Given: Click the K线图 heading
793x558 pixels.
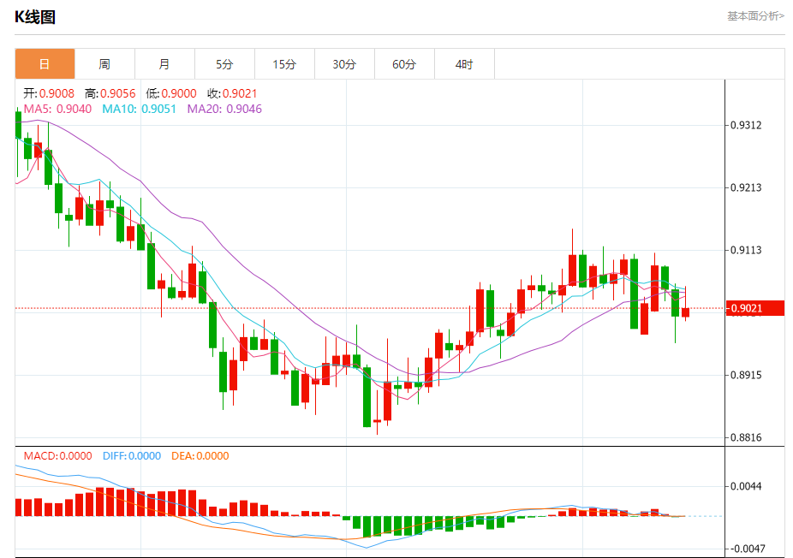Looking at the screenshot, I should point(35,17).
